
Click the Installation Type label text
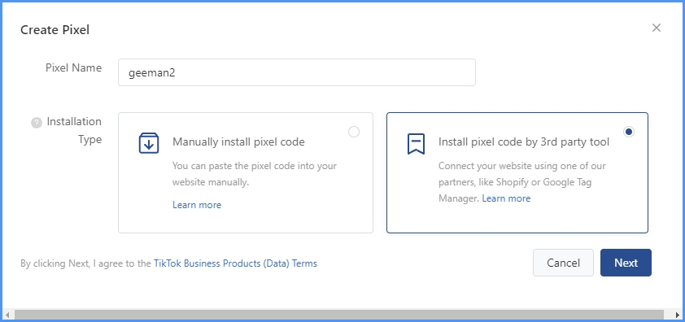tap(74, 130)
